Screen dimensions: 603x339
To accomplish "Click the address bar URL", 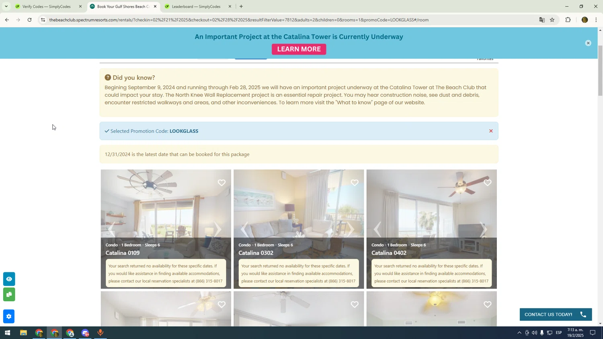I will 239,20.
